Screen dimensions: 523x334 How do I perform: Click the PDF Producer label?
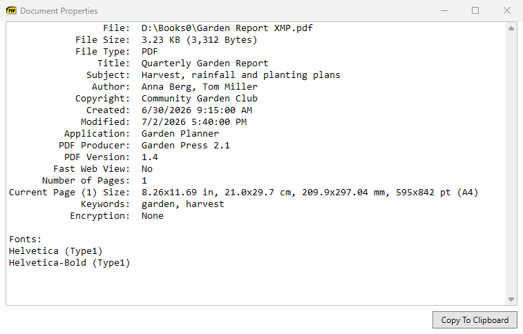click(x=94, y=145)
